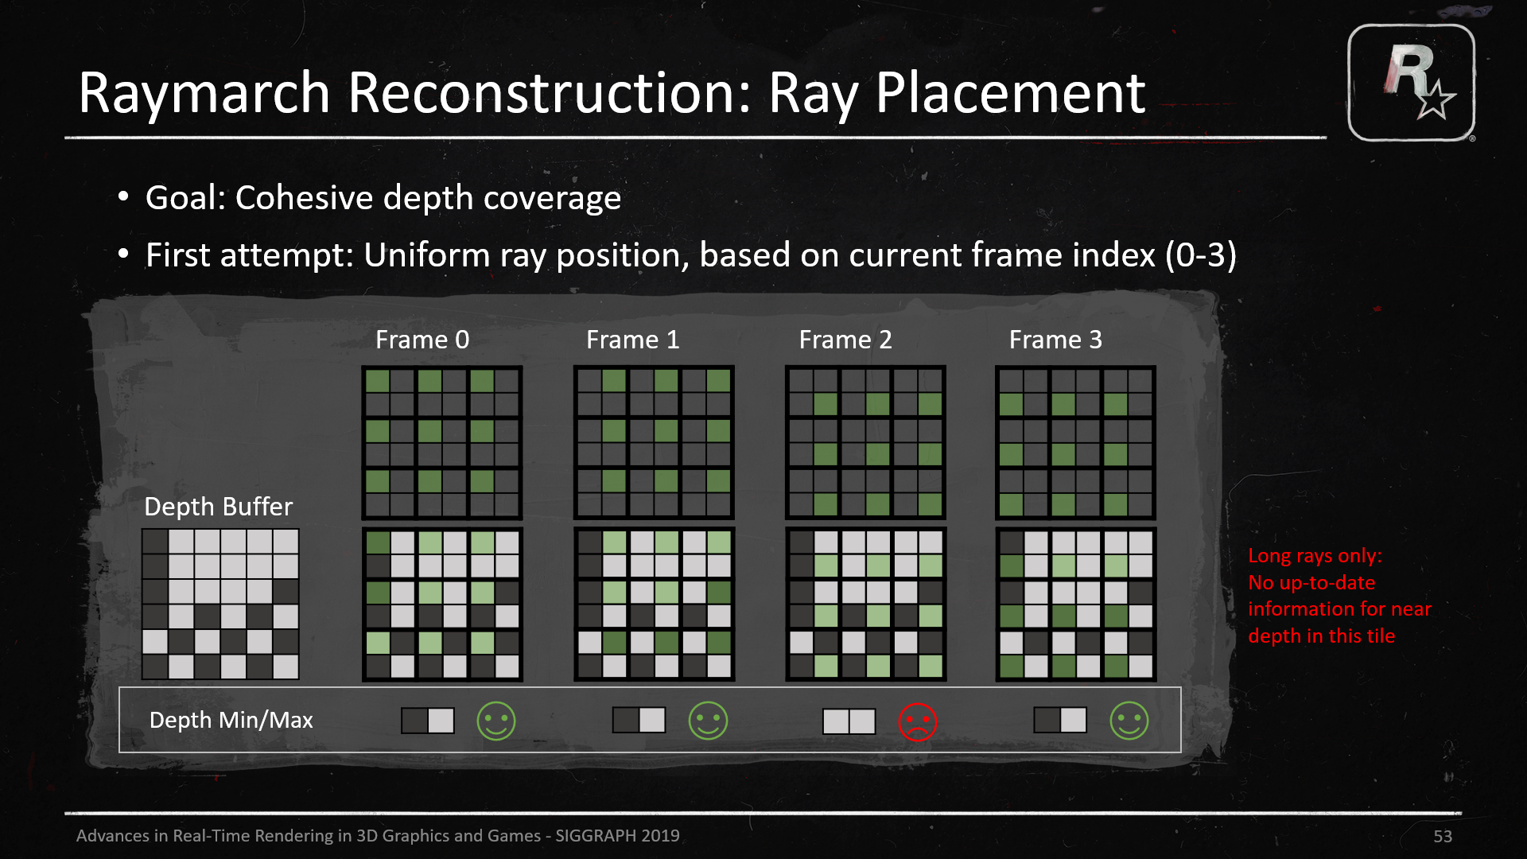Click the red 'Long rays only' note
1527x859 pixels.
coord(1339,595)
